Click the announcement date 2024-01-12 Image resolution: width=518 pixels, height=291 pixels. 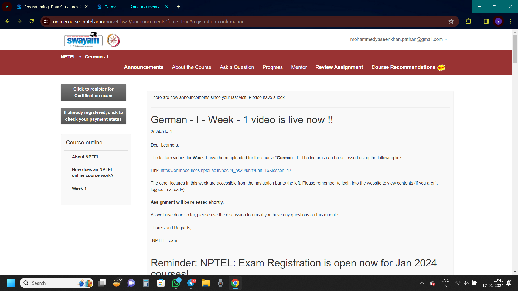[x=161, y=132]
